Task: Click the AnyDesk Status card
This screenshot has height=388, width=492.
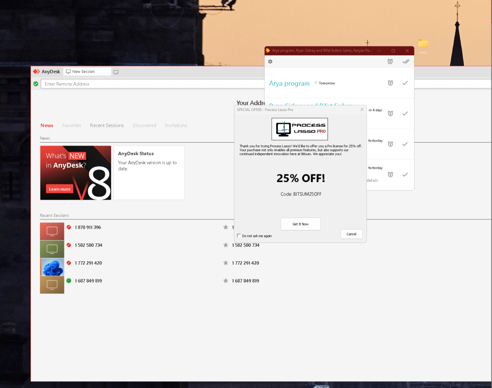Action: coord(149,173)
